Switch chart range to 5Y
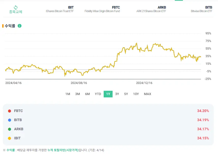 (126, 94)
